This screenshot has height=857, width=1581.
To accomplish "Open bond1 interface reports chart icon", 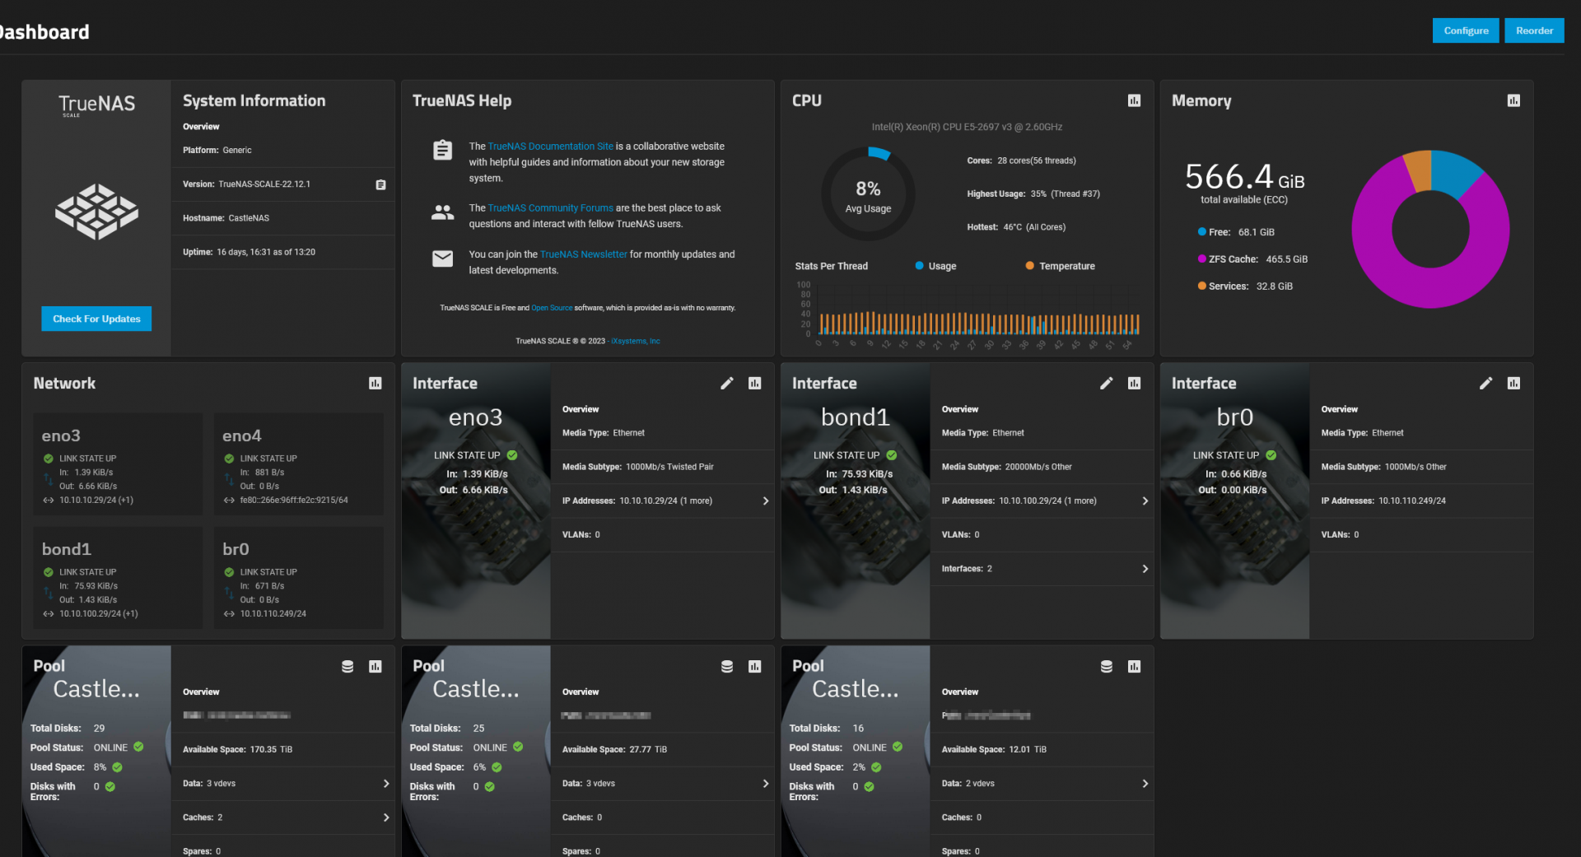I will (x=1135, y=383).
